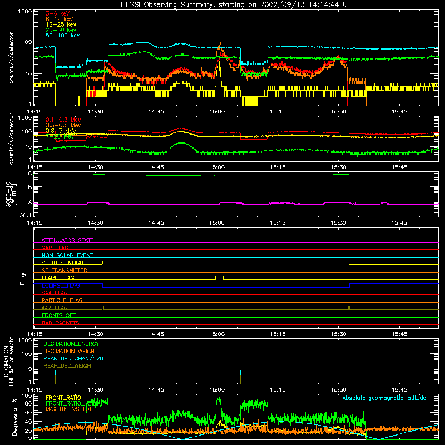Pick the yellow '12-25 keV' legend label
Image resolution: width=445 pixels, height=445 pixels.
coord(61,24)
